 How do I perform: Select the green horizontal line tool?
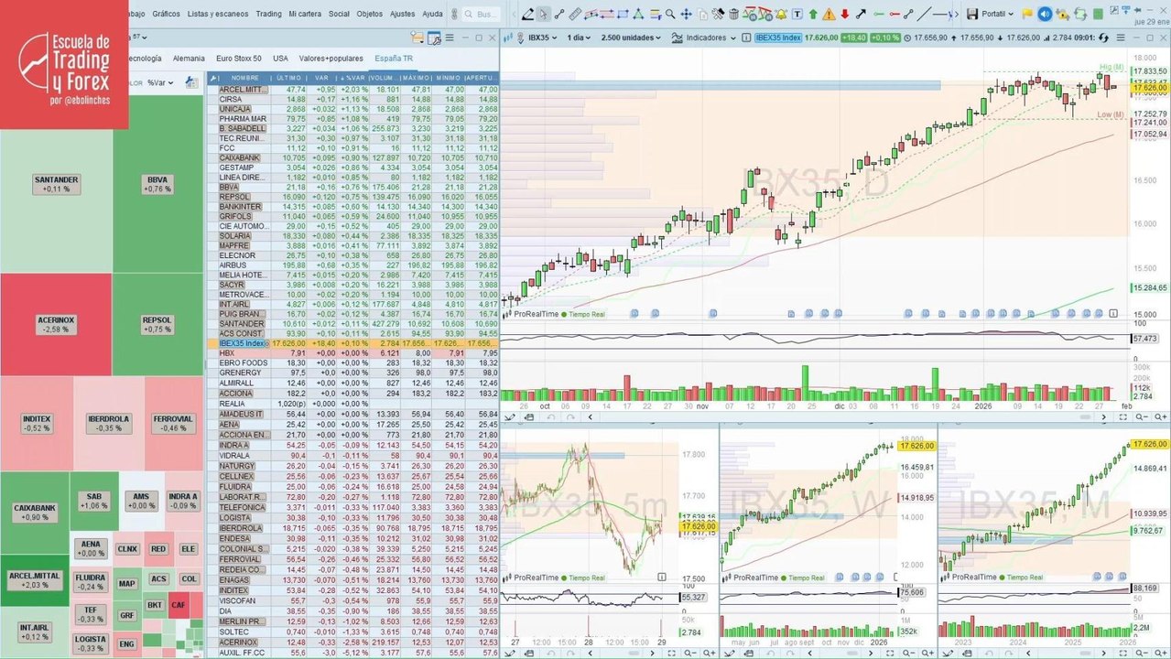tap(879, 14)
